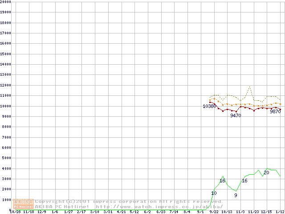Screen dimensions: 285x214
Task: Click the 20000 y-axis label
Action: 5,2
